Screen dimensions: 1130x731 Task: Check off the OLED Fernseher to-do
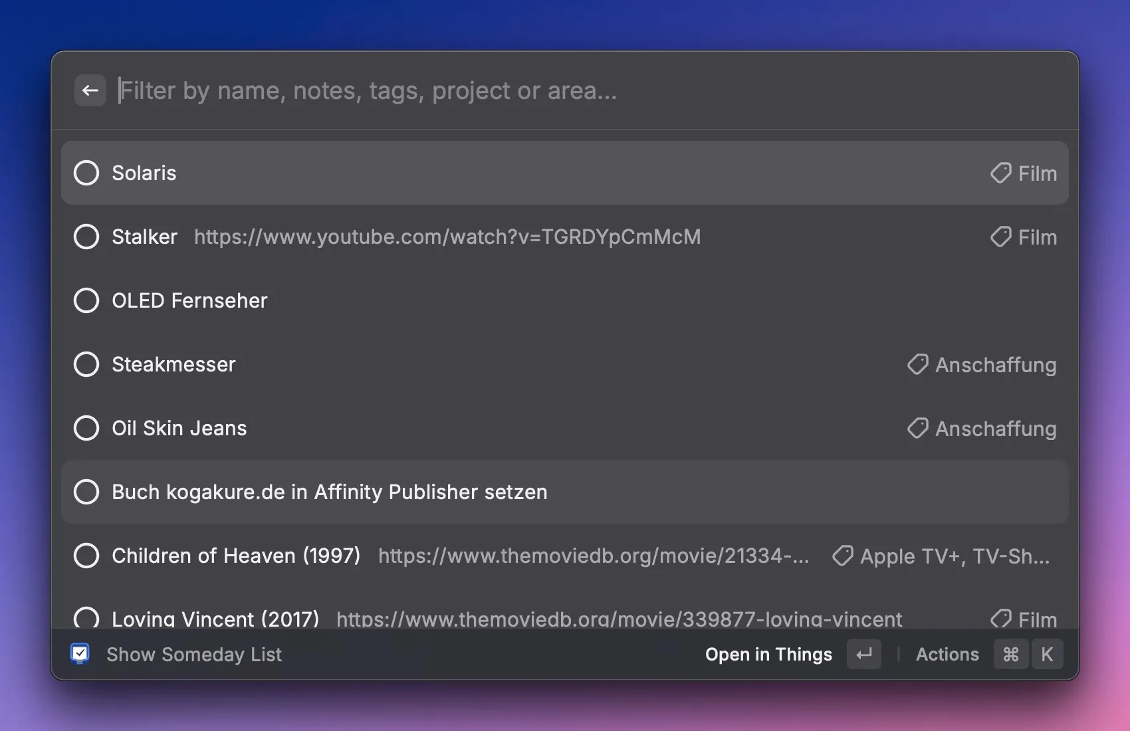tap(86, 300)
